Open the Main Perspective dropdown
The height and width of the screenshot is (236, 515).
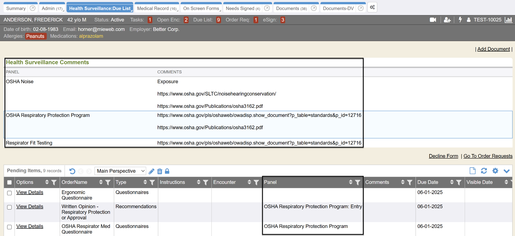(120, 171)
